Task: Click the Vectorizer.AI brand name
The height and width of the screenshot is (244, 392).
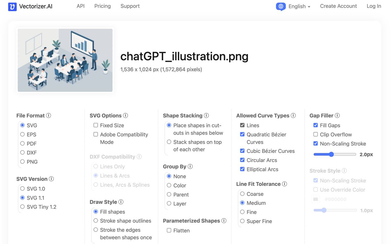Action: [x=36, y=6]
